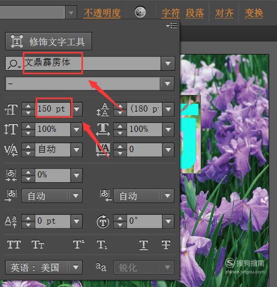Click the font style field
This screenshot has height=287, width=277.
(x=82, y=84)
